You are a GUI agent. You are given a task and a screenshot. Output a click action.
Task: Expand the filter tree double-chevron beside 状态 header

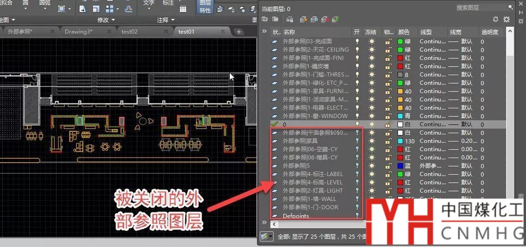tap(264, 32)
